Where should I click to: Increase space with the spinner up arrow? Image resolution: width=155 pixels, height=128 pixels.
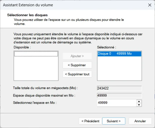[139, 101]
